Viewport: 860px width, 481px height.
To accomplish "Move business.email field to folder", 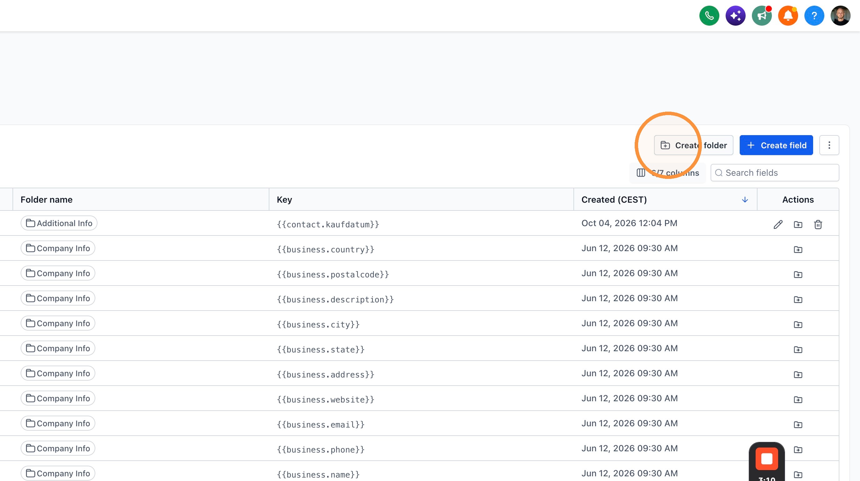I will 798,425.
